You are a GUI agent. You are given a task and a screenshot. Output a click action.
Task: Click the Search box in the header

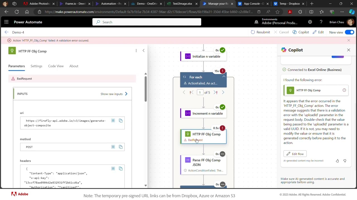point(147,22)
